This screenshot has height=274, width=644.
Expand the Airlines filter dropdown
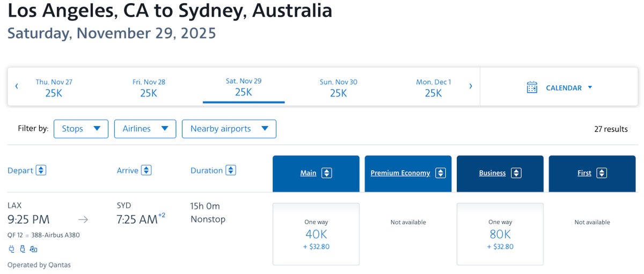pyautogui.click(x=145, y=129)
